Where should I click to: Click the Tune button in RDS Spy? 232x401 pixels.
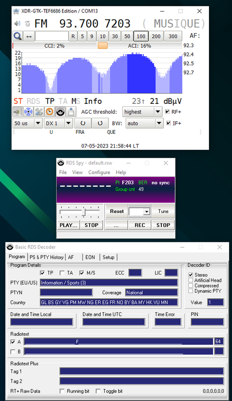tap(163, 212)
